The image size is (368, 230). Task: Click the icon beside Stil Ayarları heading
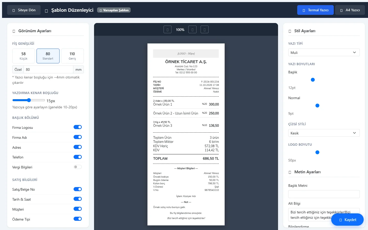click(x=290, y=31)
